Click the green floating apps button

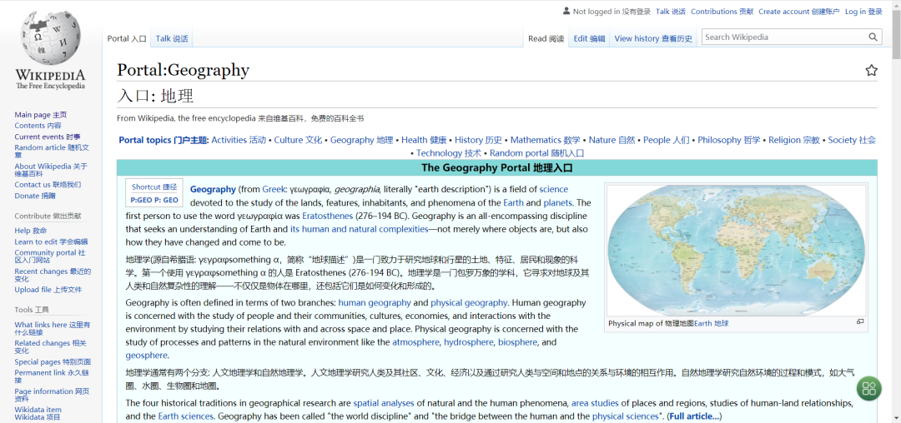pos(868,388)
